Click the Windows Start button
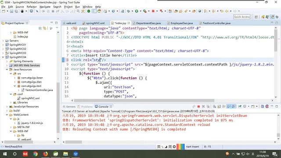 tap(5, 154)
